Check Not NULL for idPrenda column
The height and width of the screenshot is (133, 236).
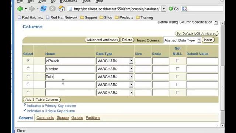pyautogui.click(x=177, y=61)
